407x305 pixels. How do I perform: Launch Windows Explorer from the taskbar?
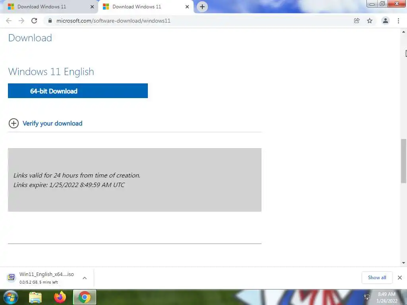35,297
